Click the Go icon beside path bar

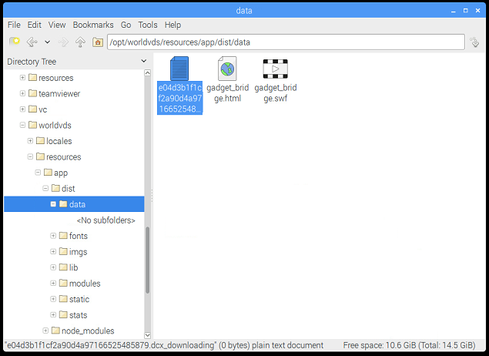(x=474, y=42)
